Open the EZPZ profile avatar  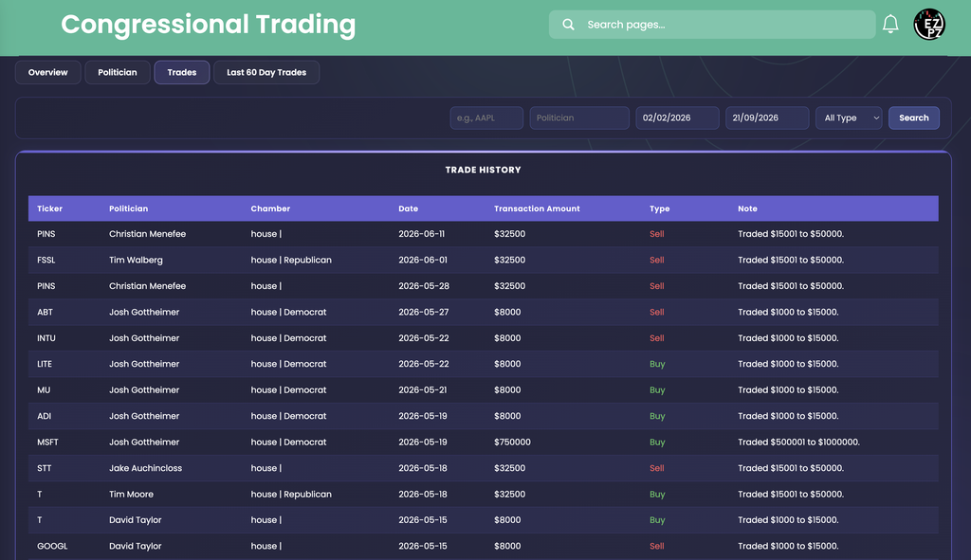[x=929, y=24]
